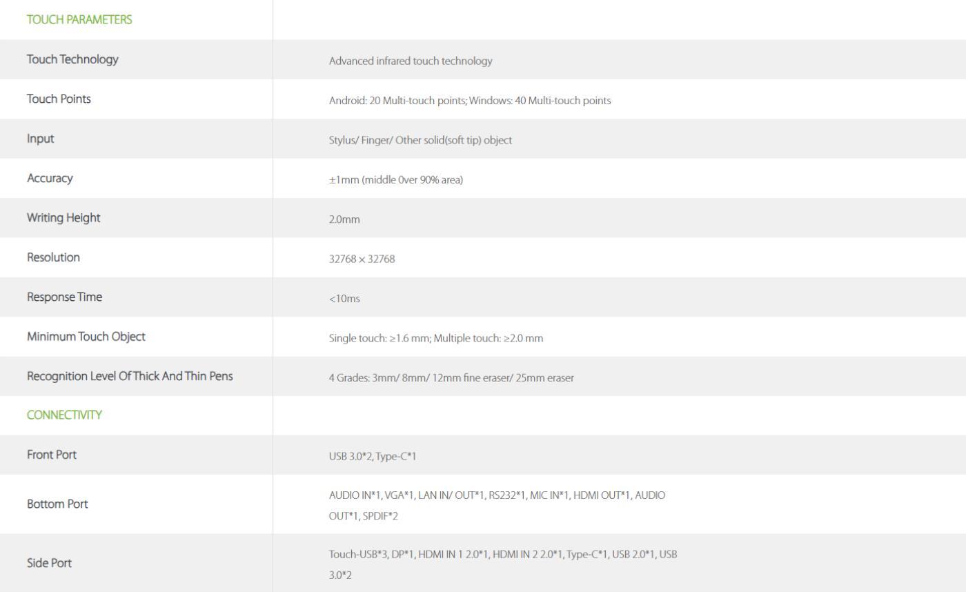Image resolution: width=966 pixels, height=592 pixels.
Task: Select the Touch Technology row label
Action: [x=72, y=59]
